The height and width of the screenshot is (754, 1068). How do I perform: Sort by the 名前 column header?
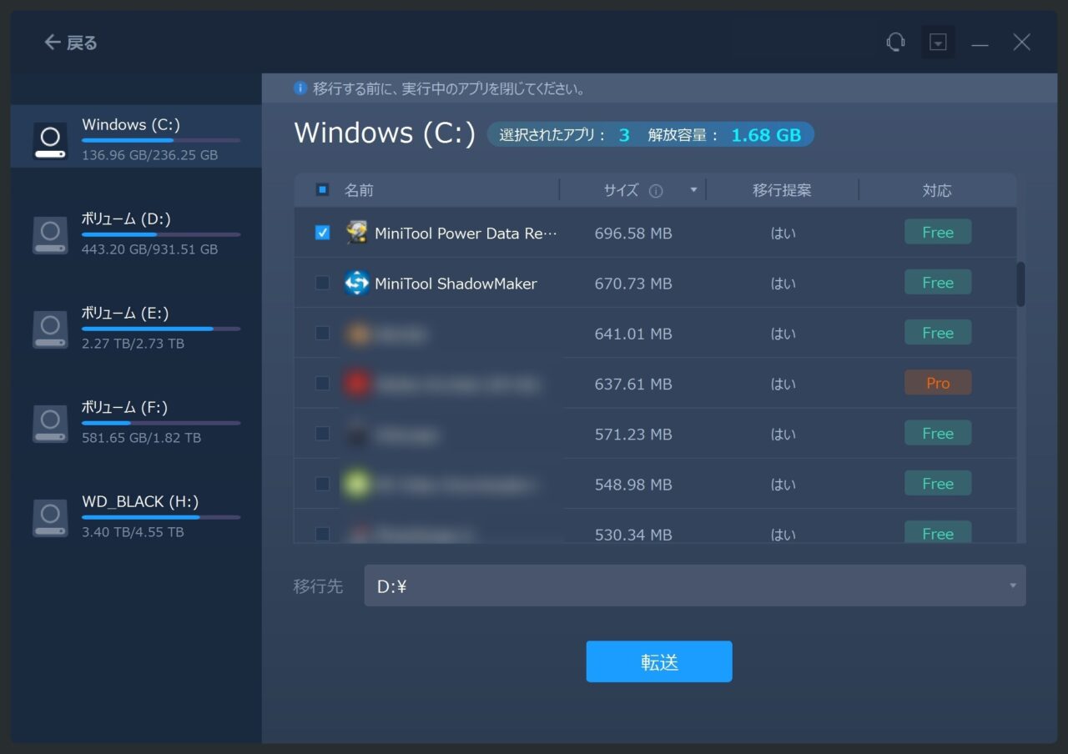coord(359,190)
